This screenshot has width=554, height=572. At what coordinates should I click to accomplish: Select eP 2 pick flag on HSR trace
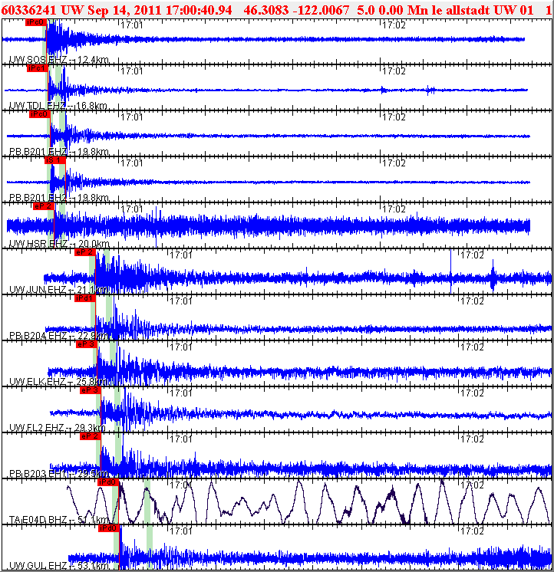tap(44, 206)
